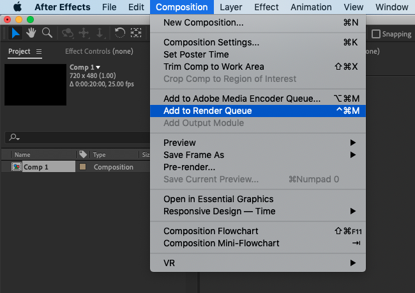Switch to Effect Controls tab
415x293 pixels.
[x=99, y=52]
